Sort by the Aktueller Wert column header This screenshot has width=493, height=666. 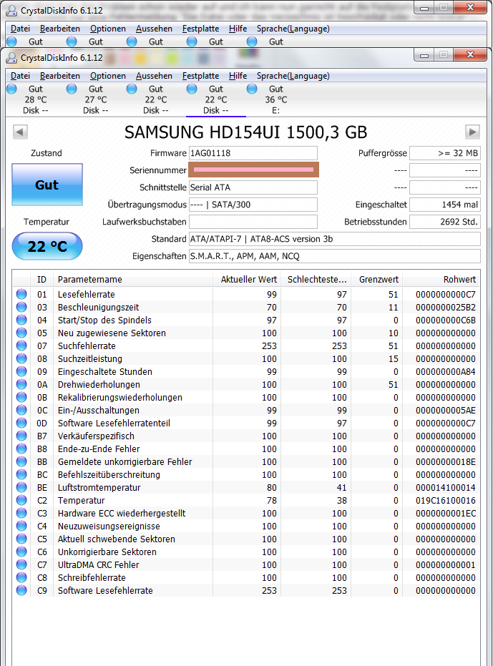click(246, 279)
